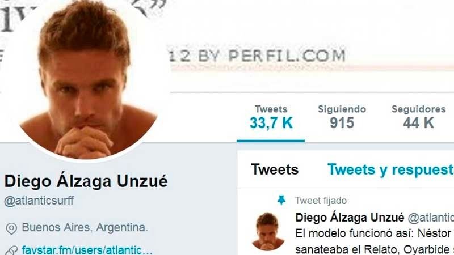
Task: Click the Tweet fijado label
Action: [x=321, y=201]
